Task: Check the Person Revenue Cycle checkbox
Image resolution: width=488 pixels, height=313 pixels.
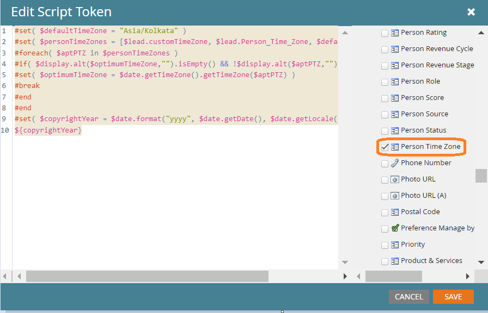Action: coord(385,48)
